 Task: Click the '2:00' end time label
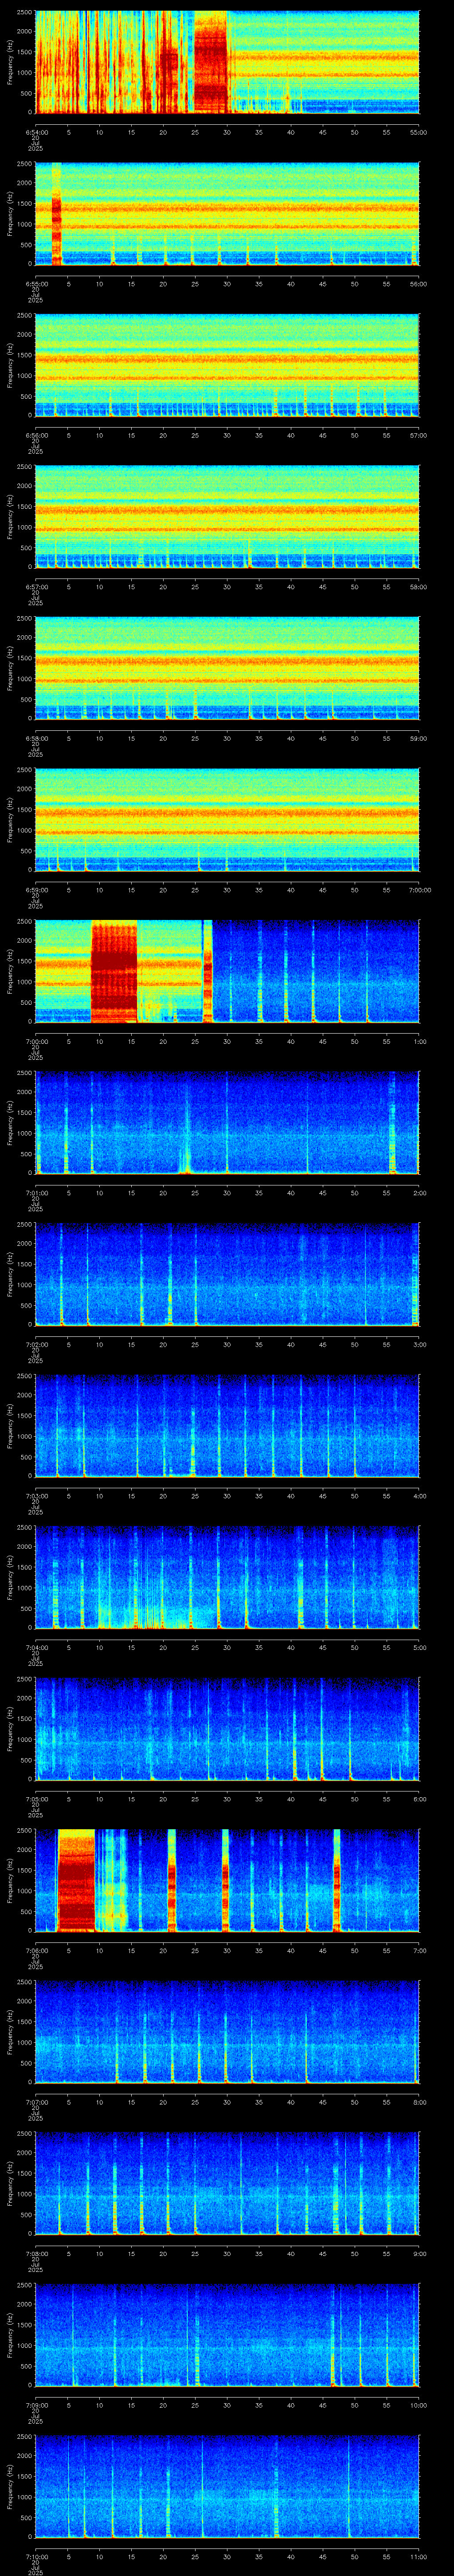(419, 1192)
